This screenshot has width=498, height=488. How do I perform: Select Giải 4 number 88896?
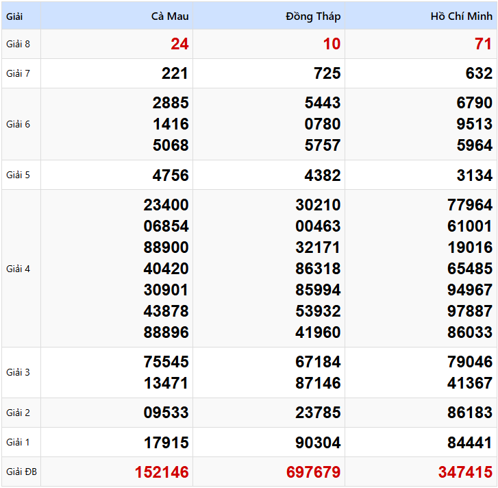pos(166,332)
